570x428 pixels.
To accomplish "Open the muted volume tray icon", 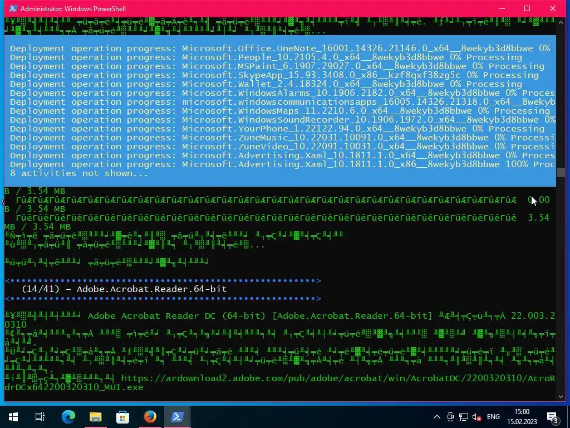I will (476, 417).
